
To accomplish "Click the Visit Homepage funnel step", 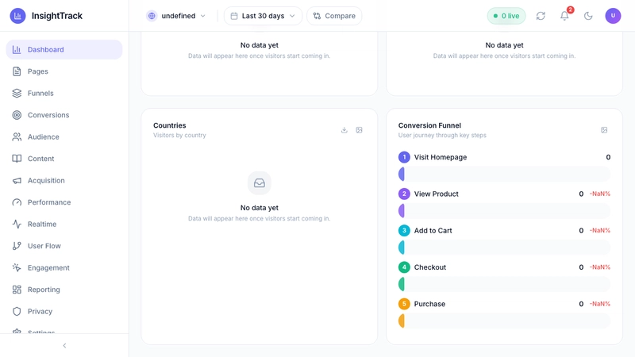I will [504, 166].
